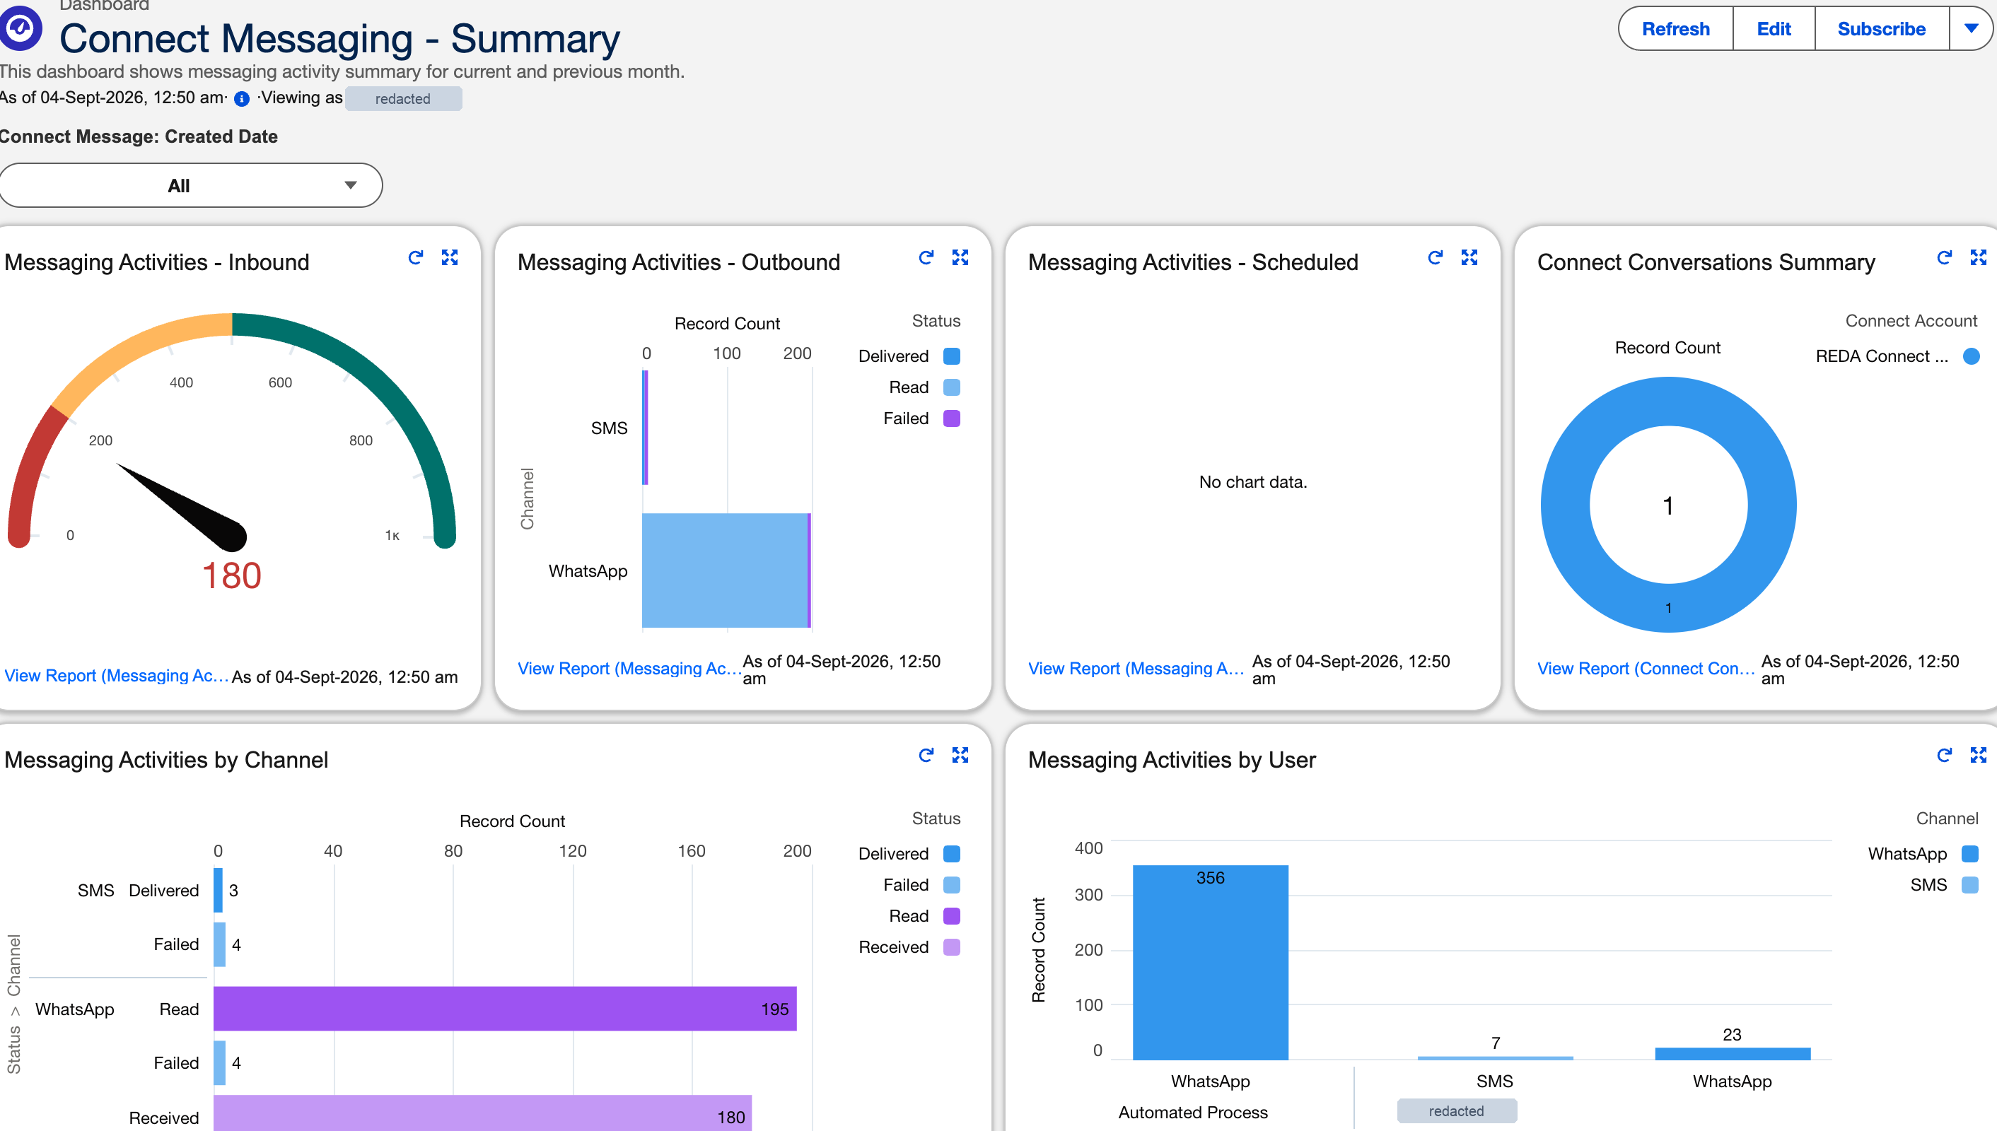1997x1131 pixels.
Task: Click Read legend swatch in Outbound chart
Action: point(952,387)
